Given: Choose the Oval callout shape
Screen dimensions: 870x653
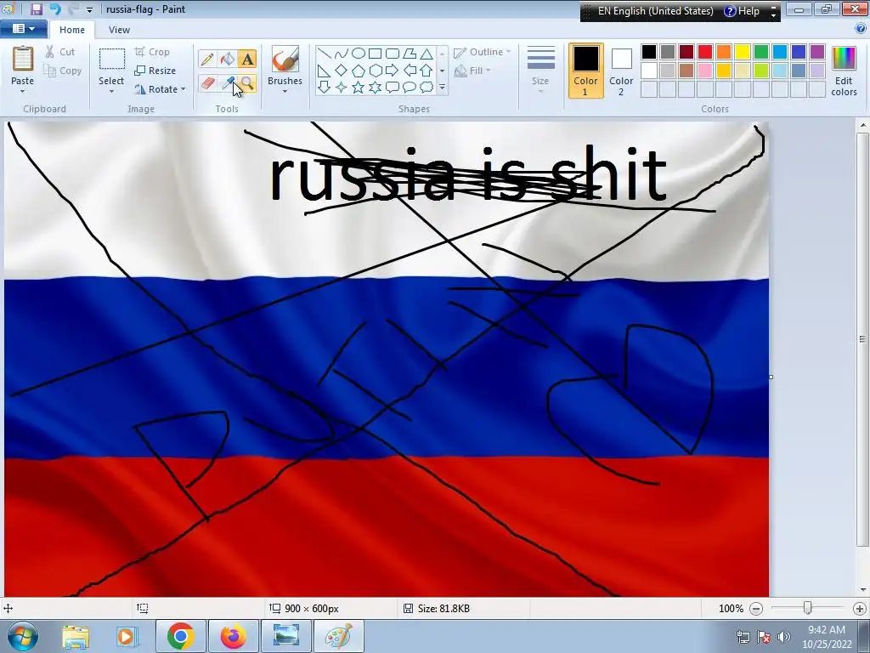Looking at the screenshot, I should tap(410, 88).
